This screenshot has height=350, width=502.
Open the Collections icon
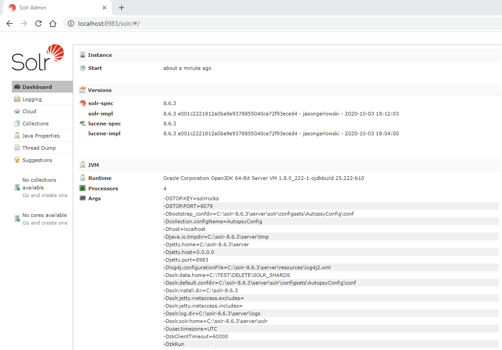18,123
